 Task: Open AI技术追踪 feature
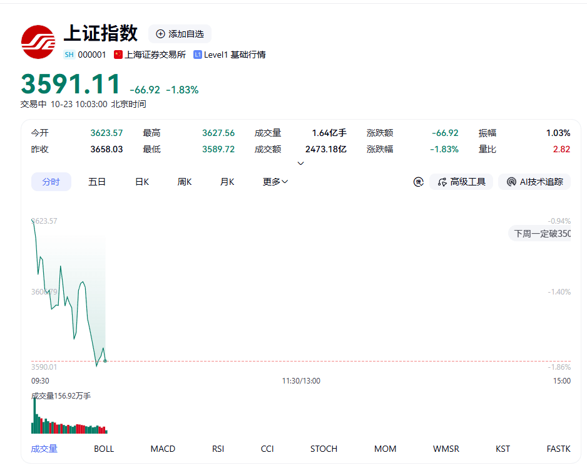534,182
